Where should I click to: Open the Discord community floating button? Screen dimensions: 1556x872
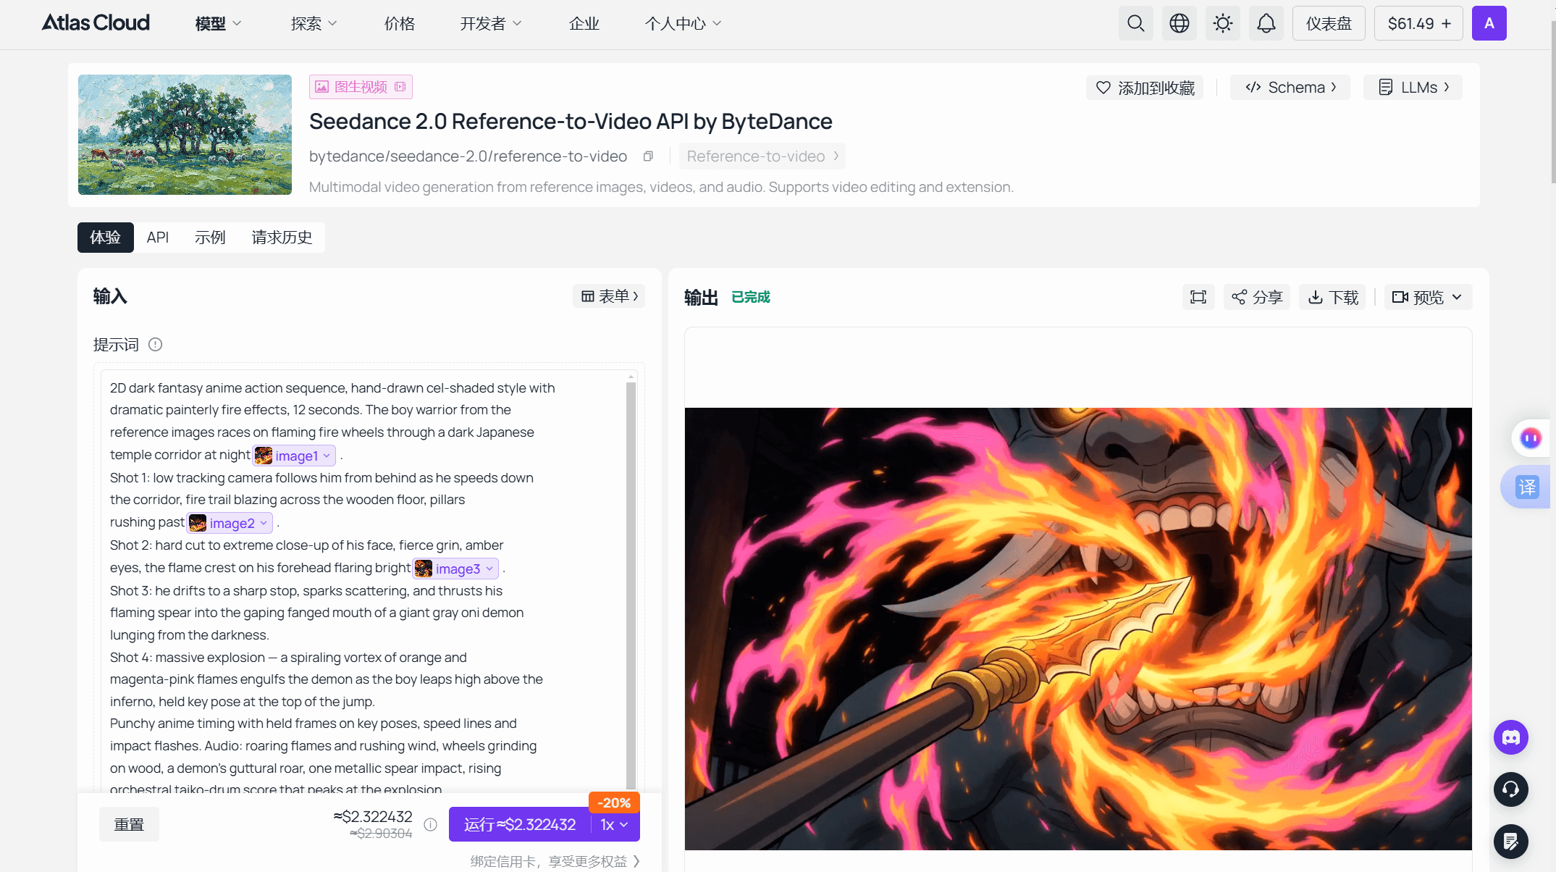1510,737
